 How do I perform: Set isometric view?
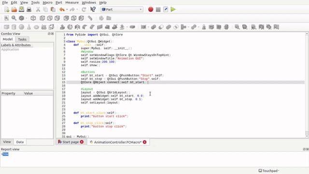[33, 18]
